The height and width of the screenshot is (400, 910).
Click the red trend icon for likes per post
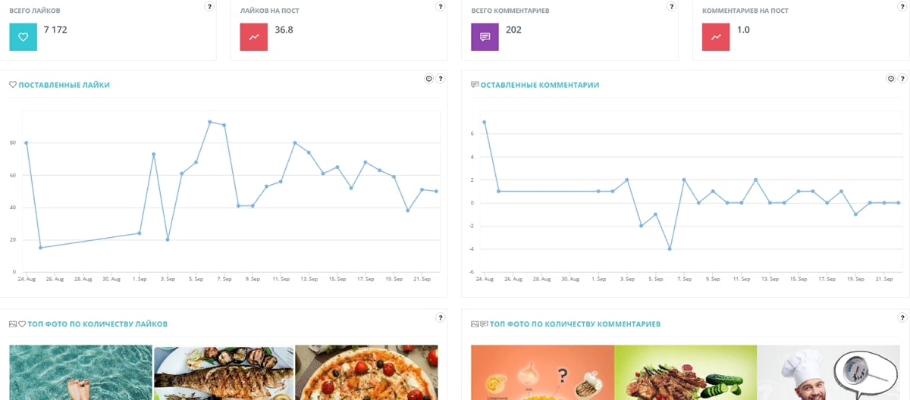253,37
